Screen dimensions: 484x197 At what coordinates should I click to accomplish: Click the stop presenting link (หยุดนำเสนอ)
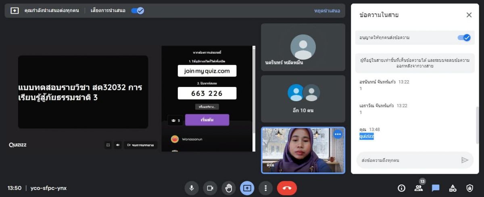click(327, 11)
